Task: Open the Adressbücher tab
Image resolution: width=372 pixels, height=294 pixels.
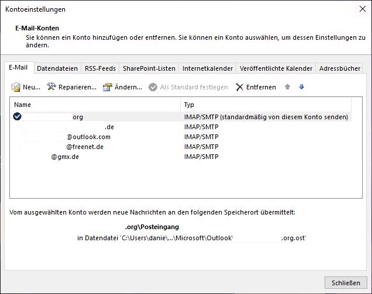Action: tap(339, 68)
